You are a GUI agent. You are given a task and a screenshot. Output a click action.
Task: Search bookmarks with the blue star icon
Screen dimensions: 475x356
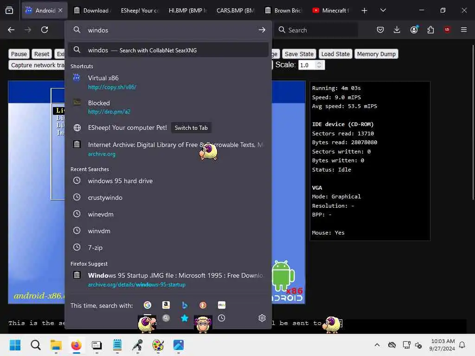click(185, 318)
